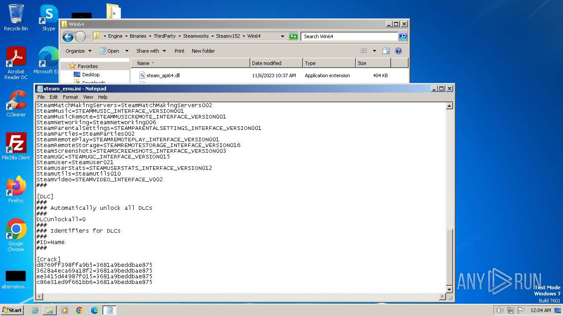This screenshot has width=563, height=316.
Task: Open Share with dropdown
Action: pos(151,51)
